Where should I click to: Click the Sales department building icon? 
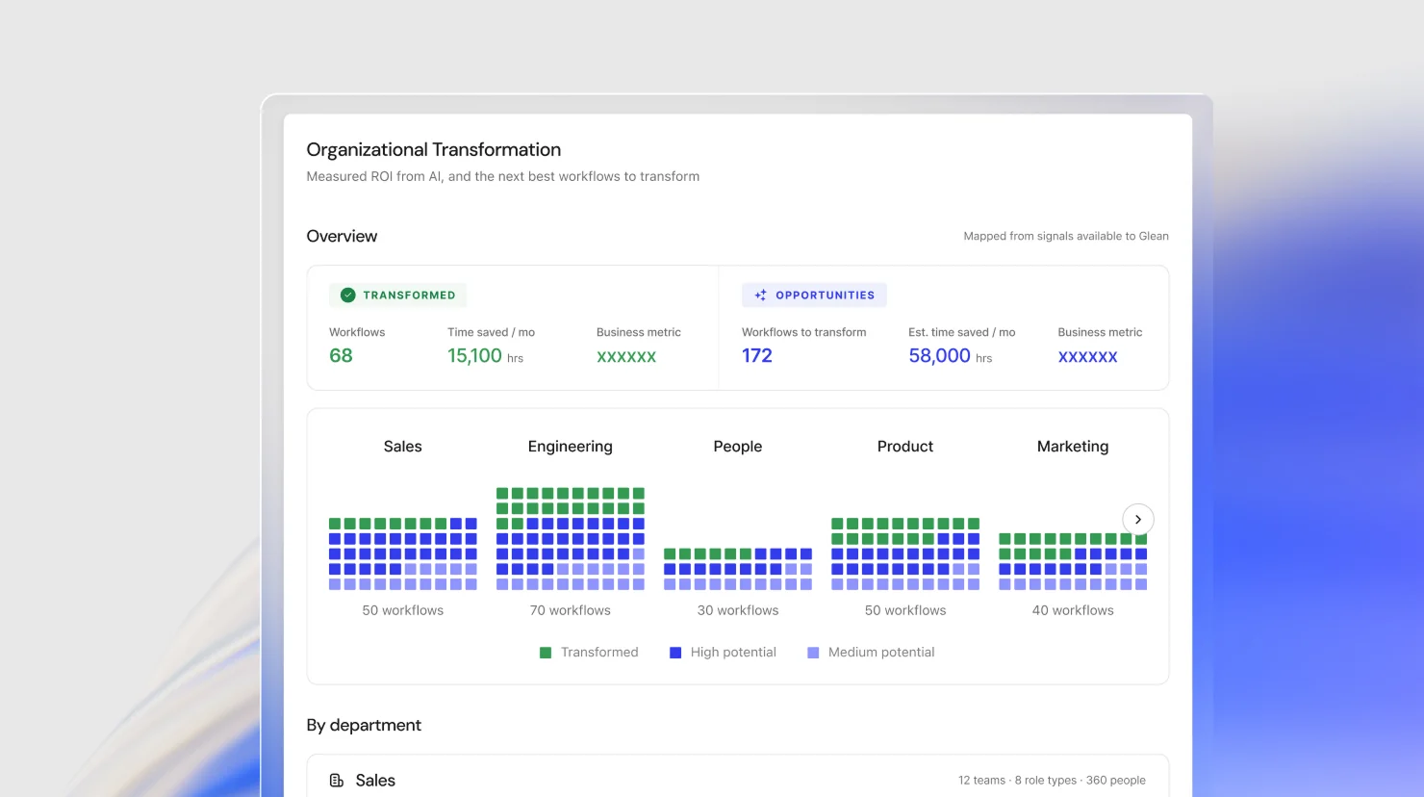337,781
